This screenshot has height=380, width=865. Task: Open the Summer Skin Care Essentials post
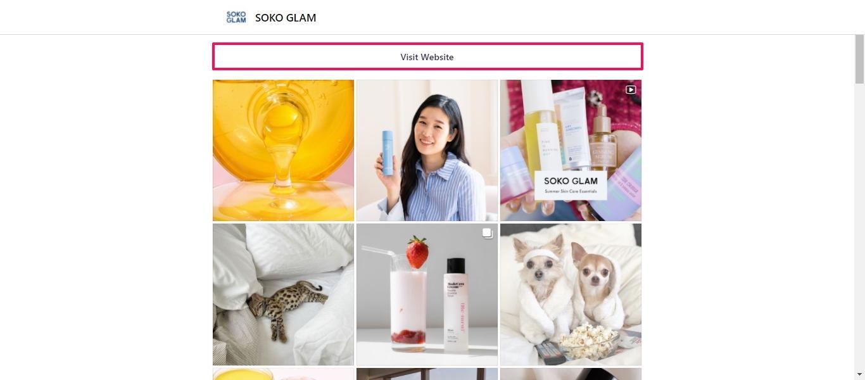(x=571, y=150)
